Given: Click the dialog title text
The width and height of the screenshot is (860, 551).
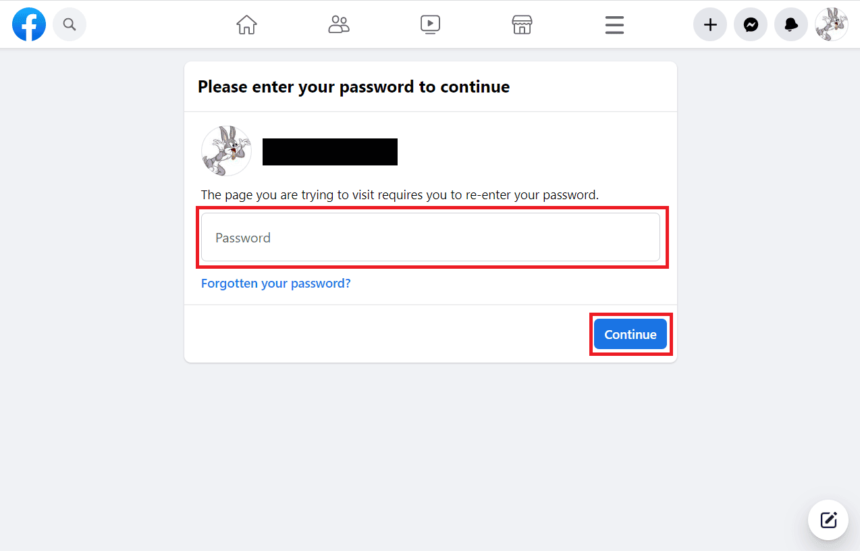Looking at the screenshot, I should coord(353,86).
